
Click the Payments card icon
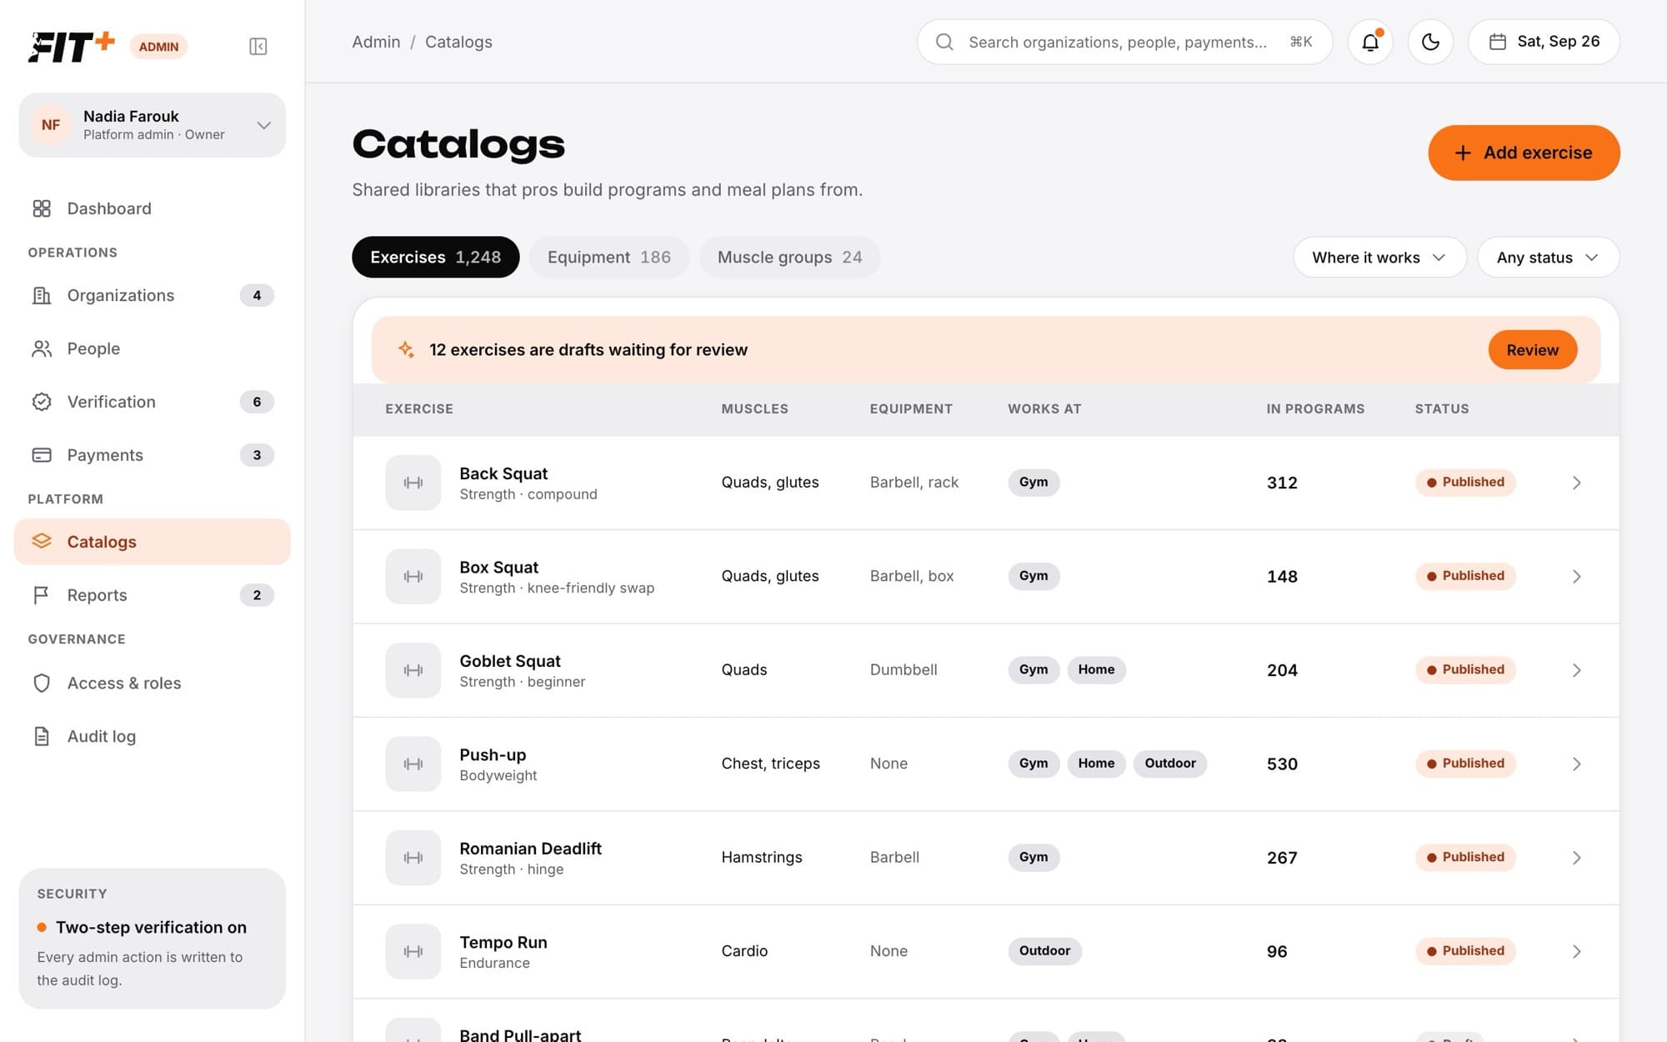point(42,455)
